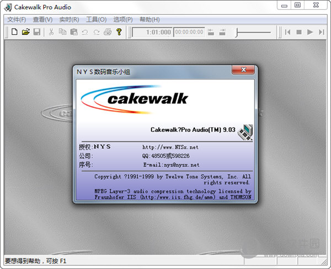Viewport: 331px width, 269px height.
Task: Click the MPEG Layer-3 licensing text
Action: [x=173, y=194]
